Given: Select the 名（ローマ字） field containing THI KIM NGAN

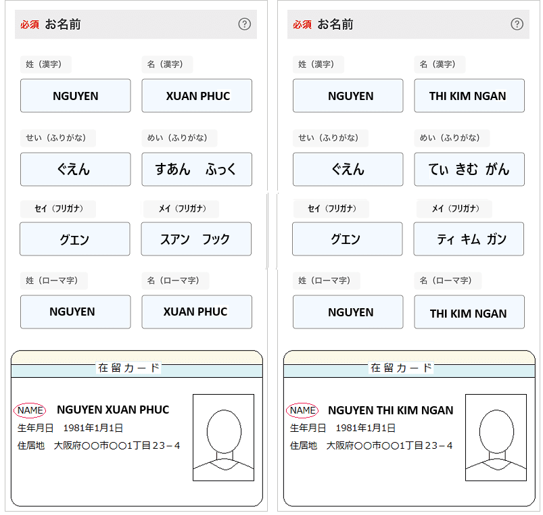Looking at the screenshot, I should (x=469, y=312).
